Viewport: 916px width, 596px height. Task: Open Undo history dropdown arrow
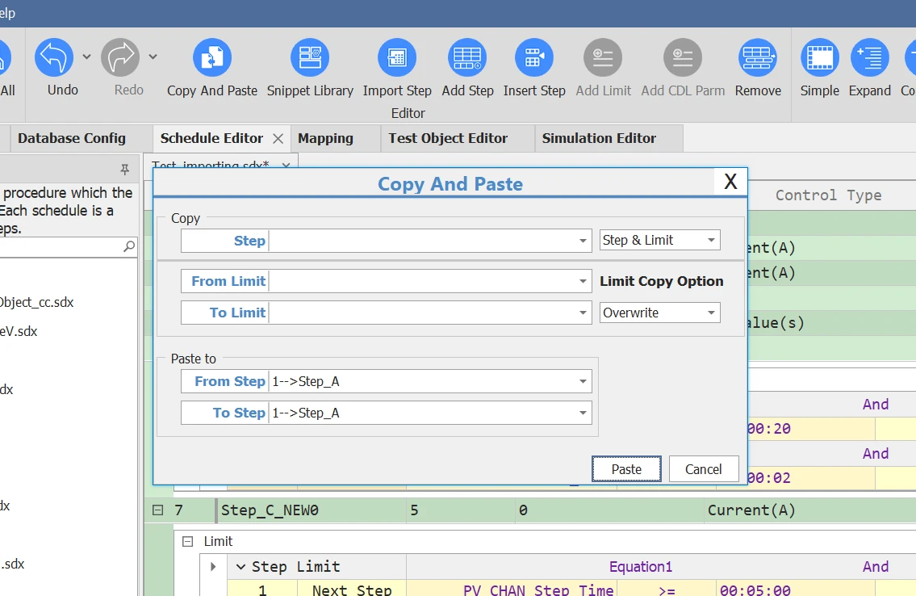click(86, 57)
